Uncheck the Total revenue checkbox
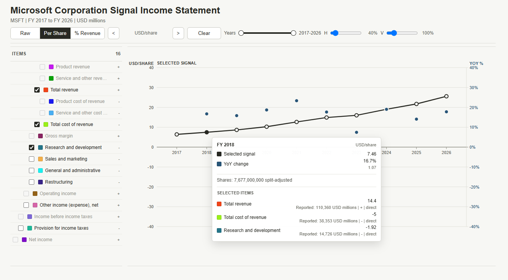 pyautogui.click(x=37, y=90)
